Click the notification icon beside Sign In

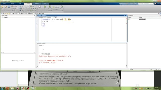156,4
